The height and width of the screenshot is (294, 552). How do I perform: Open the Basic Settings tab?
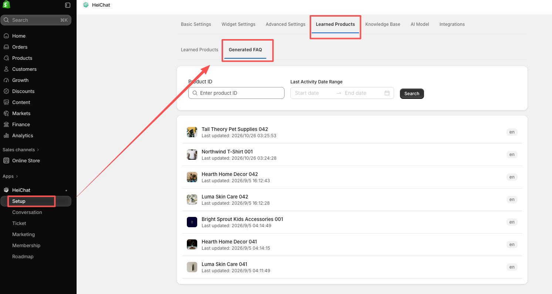click(196, 24)
